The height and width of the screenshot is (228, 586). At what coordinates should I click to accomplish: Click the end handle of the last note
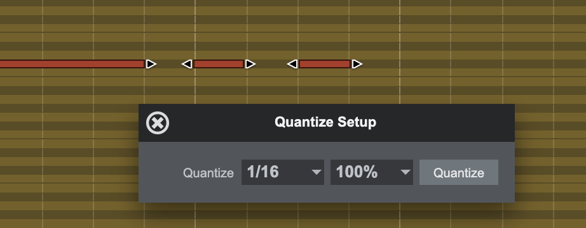pyautogui.click(x=357, y=64)
